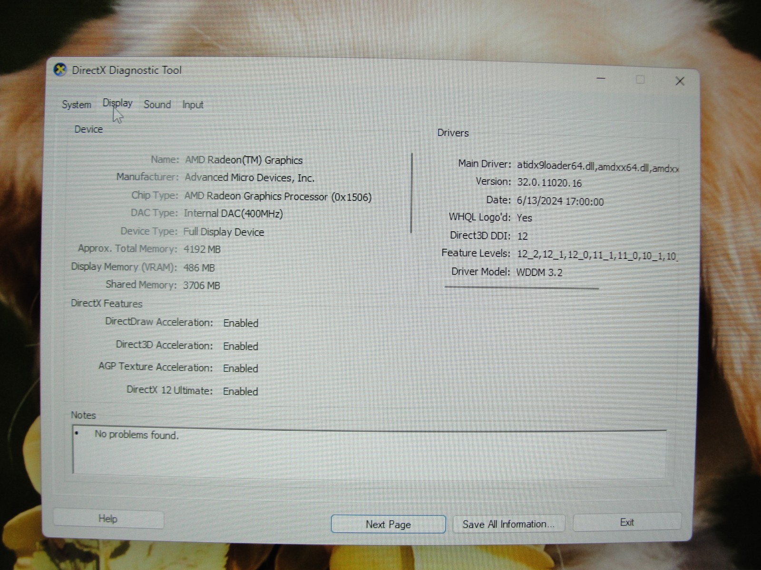Click the 'DAC Type:' label

pos(154,213)
